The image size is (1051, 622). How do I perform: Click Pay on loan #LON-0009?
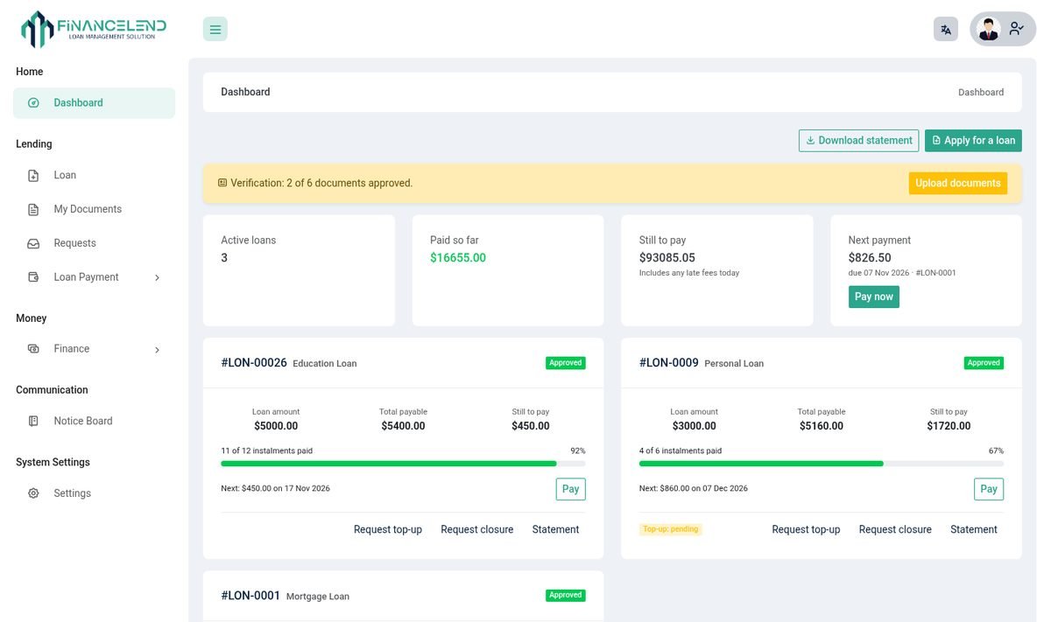pos(989,489)
